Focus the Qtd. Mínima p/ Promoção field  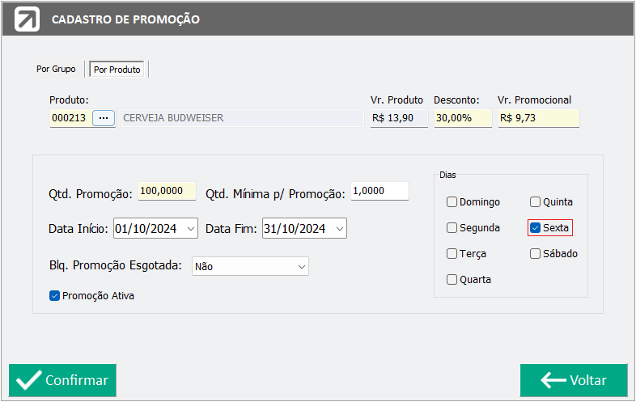[x=379, y=192]
